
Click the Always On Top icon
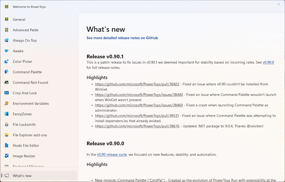[7, 41]
